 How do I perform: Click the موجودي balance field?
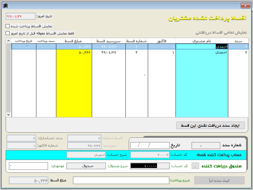[x=28, y=166]
